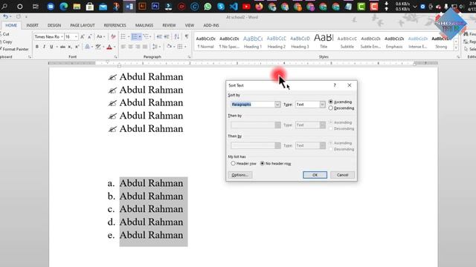Open the DESIGN tab
Screen dimensions: 476x267
pos(54,25)
